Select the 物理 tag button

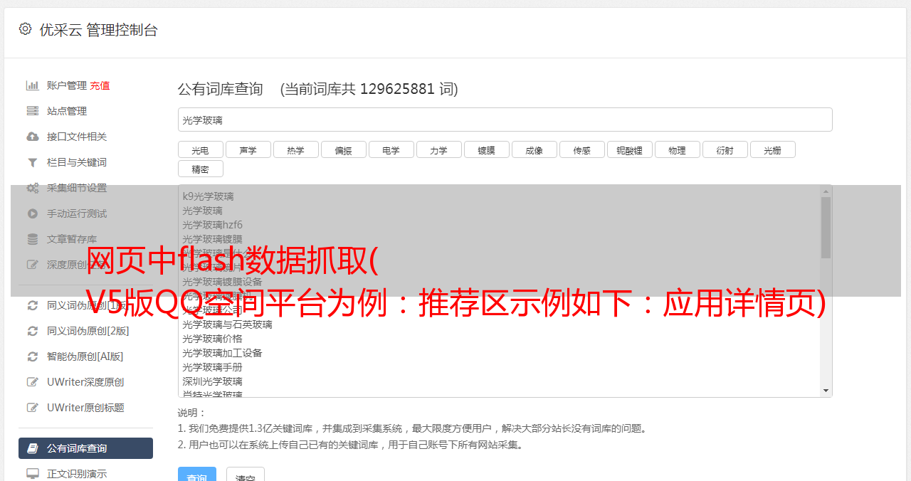[678, 149]
